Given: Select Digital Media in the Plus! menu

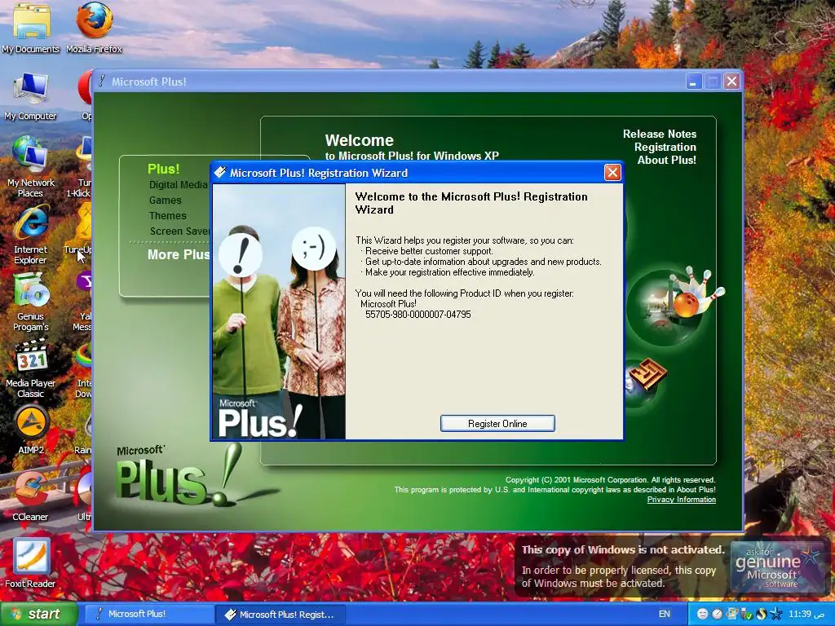Looking at the screenshot, I should coord(178,185).
